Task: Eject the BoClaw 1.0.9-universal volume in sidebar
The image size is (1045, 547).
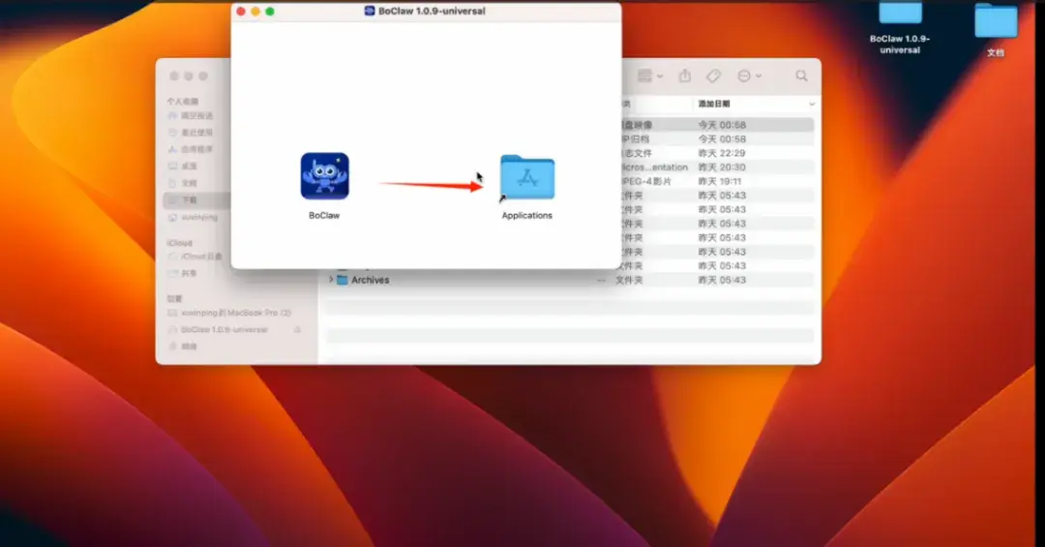Action: point(297,329)
